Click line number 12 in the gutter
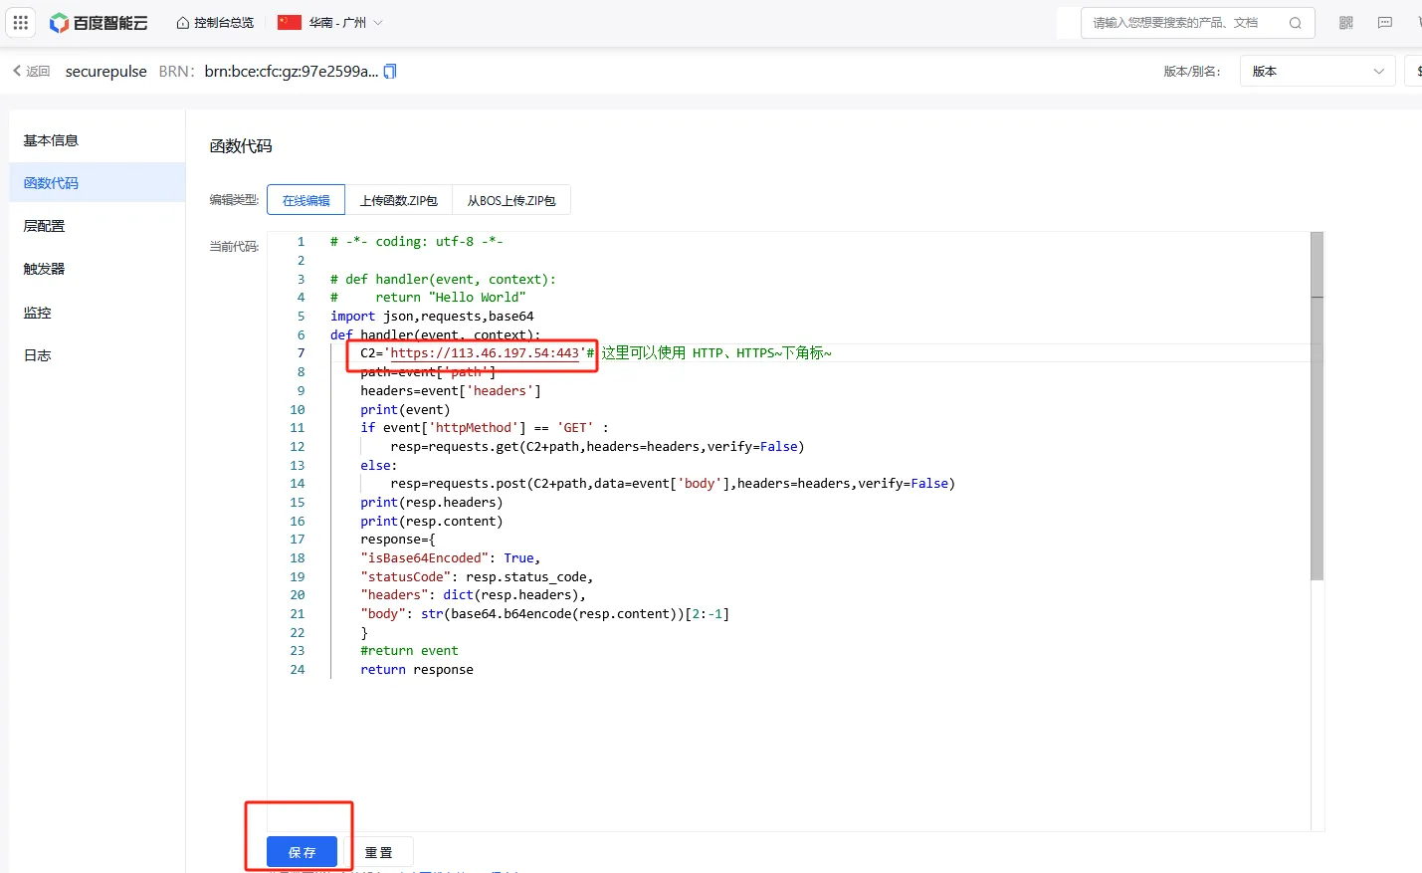 [297, 447]
